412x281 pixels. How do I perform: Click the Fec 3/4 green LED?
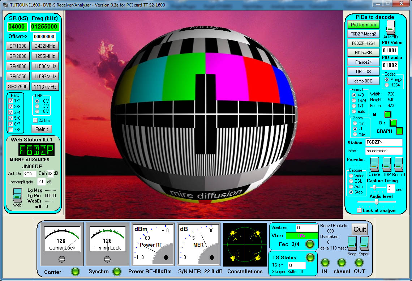[310, 244]
